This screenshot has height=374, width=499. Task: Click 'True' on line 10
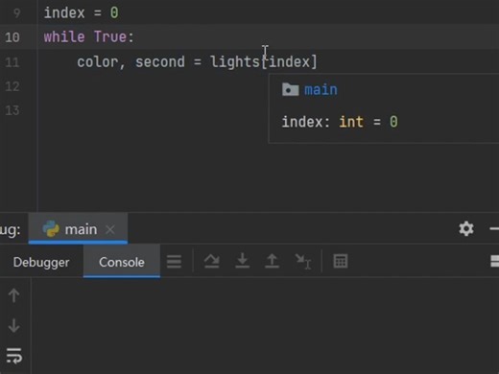110,36
